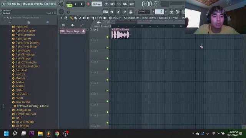Click the red Record button
Viewport: 246px width, 138px height.
pyautogui.click(x=88, y=4)
